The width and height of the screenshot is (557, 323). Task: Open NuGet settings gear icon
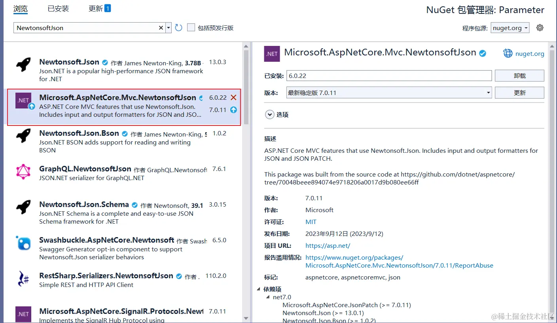(540, 28)
